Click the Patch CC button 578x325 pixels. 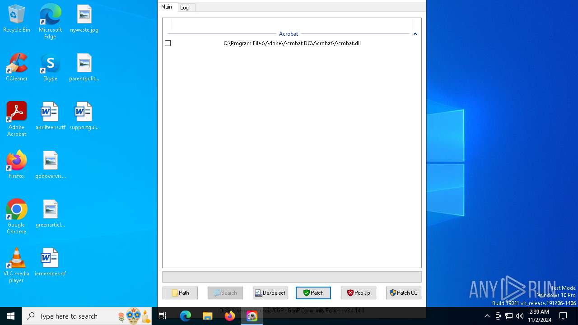coord(404,293)
